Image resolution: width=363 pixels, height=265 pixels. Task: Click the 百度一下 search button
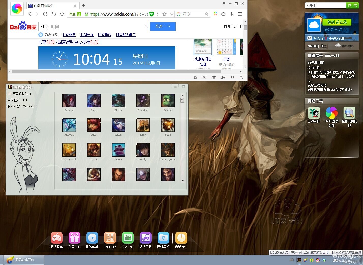[163, 26]
